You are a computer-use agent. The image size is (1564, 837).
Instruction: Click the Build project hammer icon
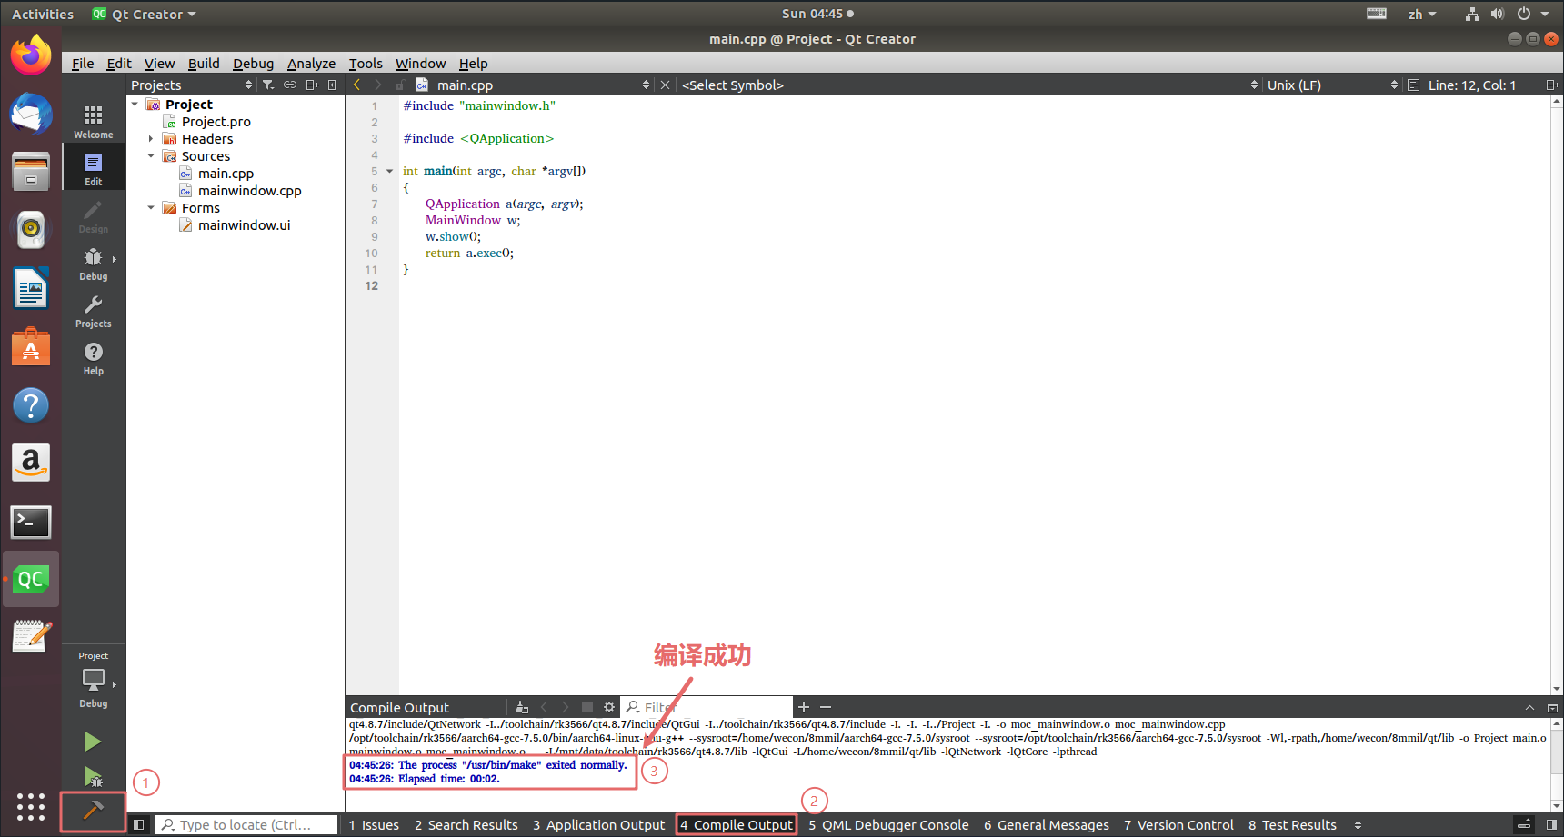pyautogui.click(x=93, y=811)
